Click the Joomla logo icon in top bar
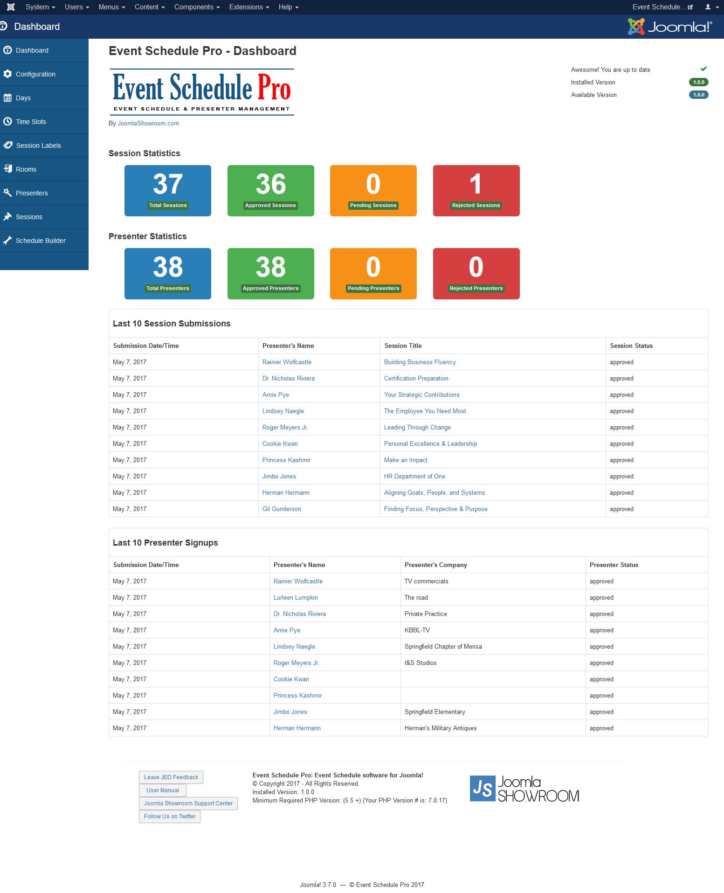The height and width of the screenshot is (893, 724). click(11, 7)
